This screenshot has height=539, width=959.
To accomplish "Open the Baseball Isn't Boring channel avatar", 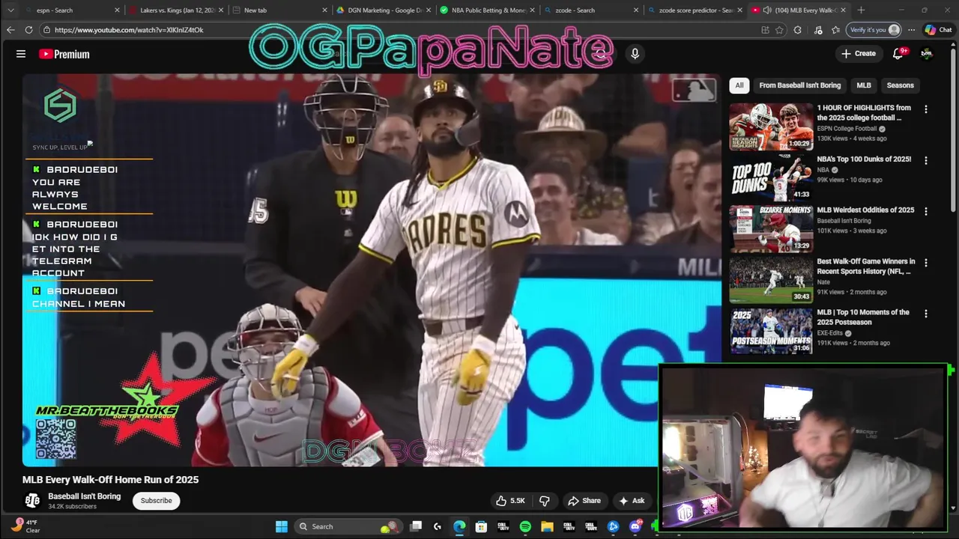I will coord(32,501).
